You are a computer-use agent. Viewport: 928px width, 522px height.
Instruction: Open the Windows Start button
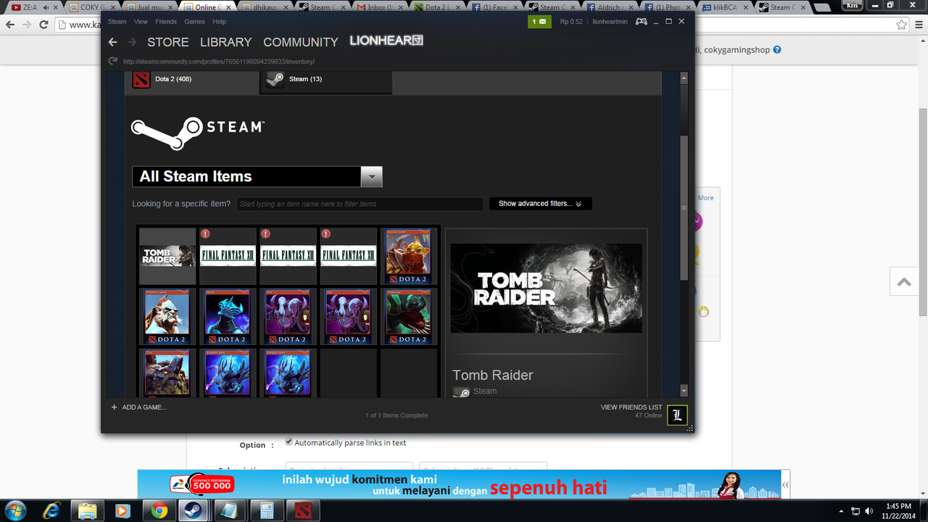[15, 510]
